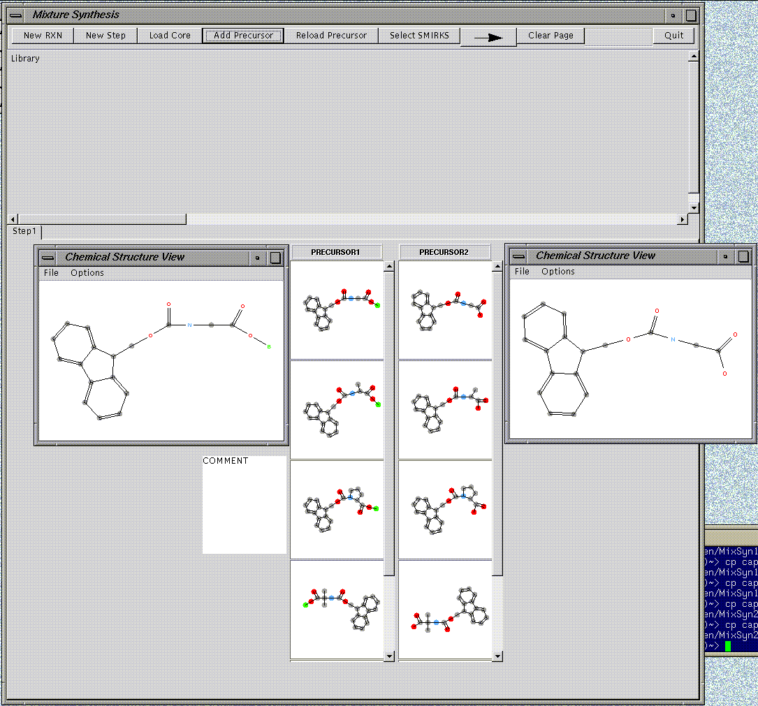This screenshot has width=758, height=706.
Task: Quit the Mixture Synthesis application
Action: point(673,36)
